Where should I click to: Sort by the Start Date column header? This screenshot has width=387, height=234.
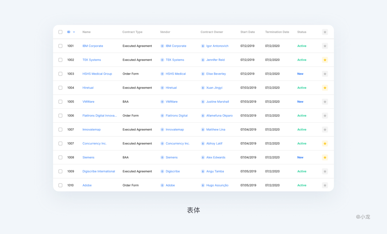pos(248,32)
